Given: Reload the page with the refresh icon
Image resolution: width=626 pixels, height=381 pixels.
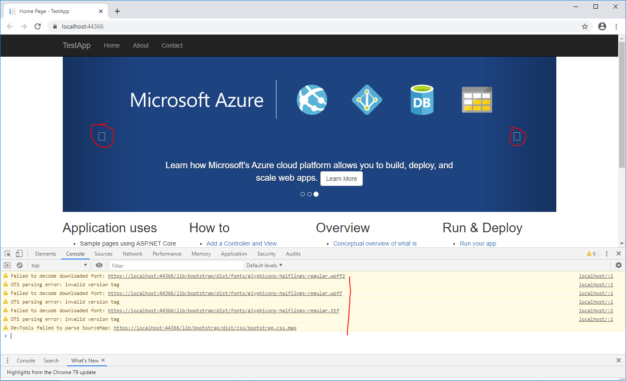Looking at the screenshot, I should (x=38, y=26).
